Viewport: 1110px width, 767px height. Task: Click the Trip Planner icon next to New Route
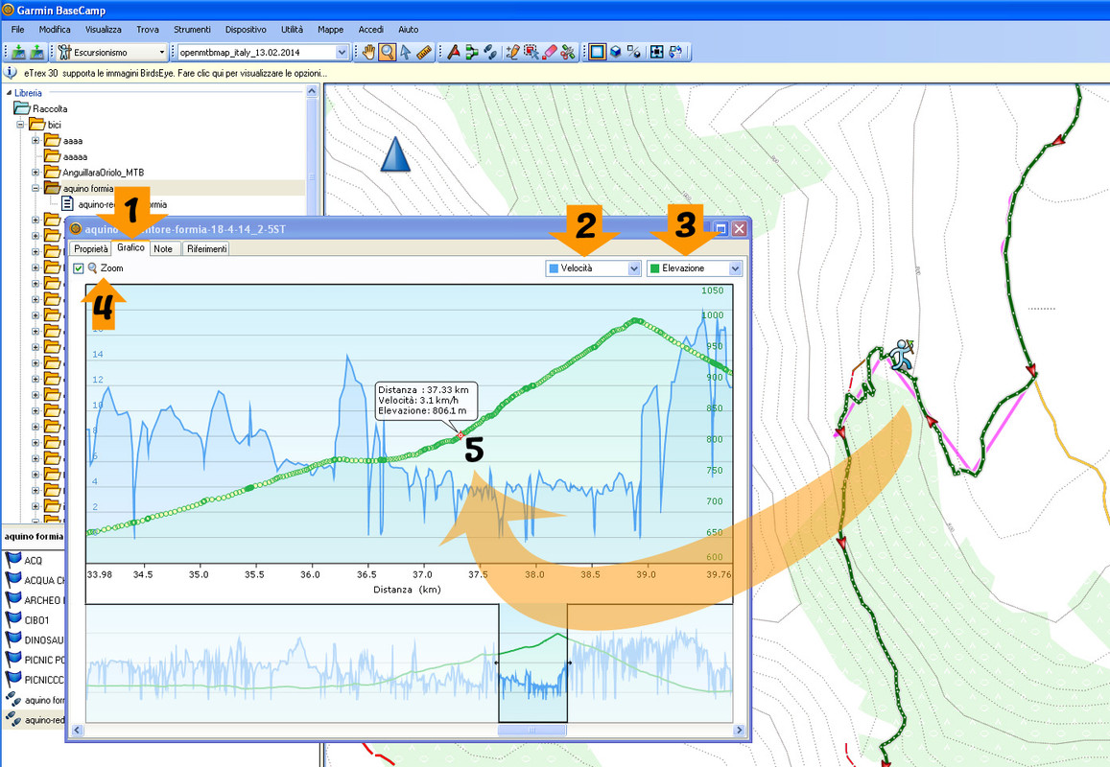tap(471, 52)
